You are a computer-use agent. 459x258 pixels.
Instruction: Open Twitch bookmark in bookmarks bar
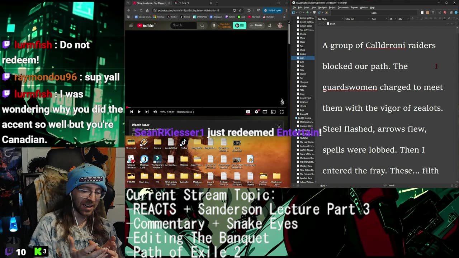tap(230, 17)
